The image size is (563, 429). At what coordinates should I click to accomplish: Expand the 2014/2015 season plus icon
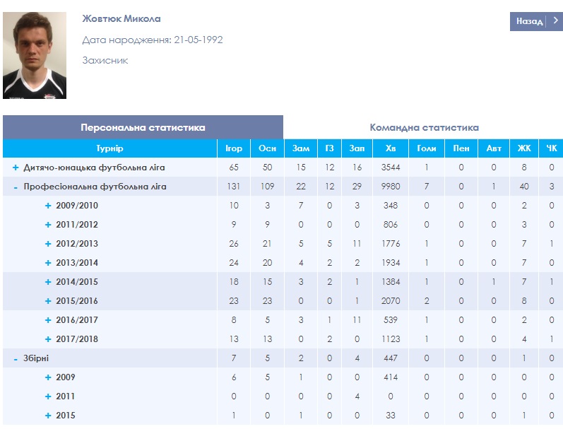coord(48,282)
